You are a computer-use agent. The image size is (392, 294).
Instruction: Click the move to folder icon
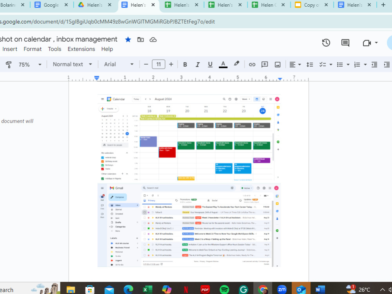coord(140,40)
